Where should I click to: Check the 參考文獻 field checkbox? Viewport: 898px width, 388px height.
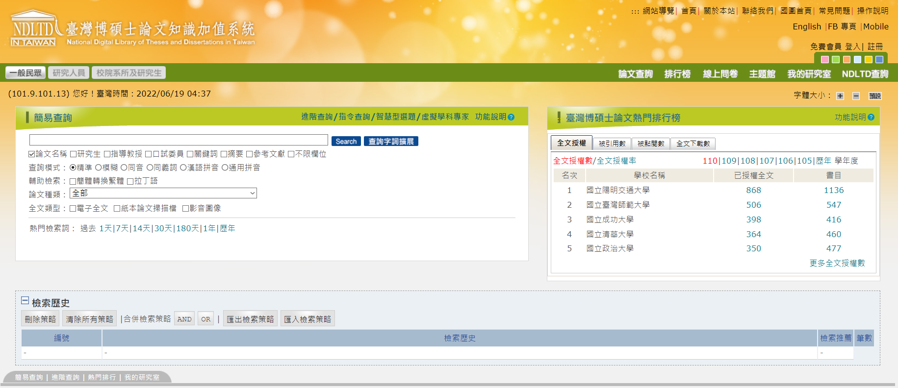pos(249,154)
